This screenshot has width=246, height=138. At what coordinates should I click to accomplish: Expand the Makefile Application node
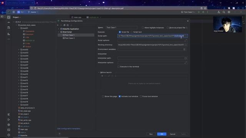[59, 29]
